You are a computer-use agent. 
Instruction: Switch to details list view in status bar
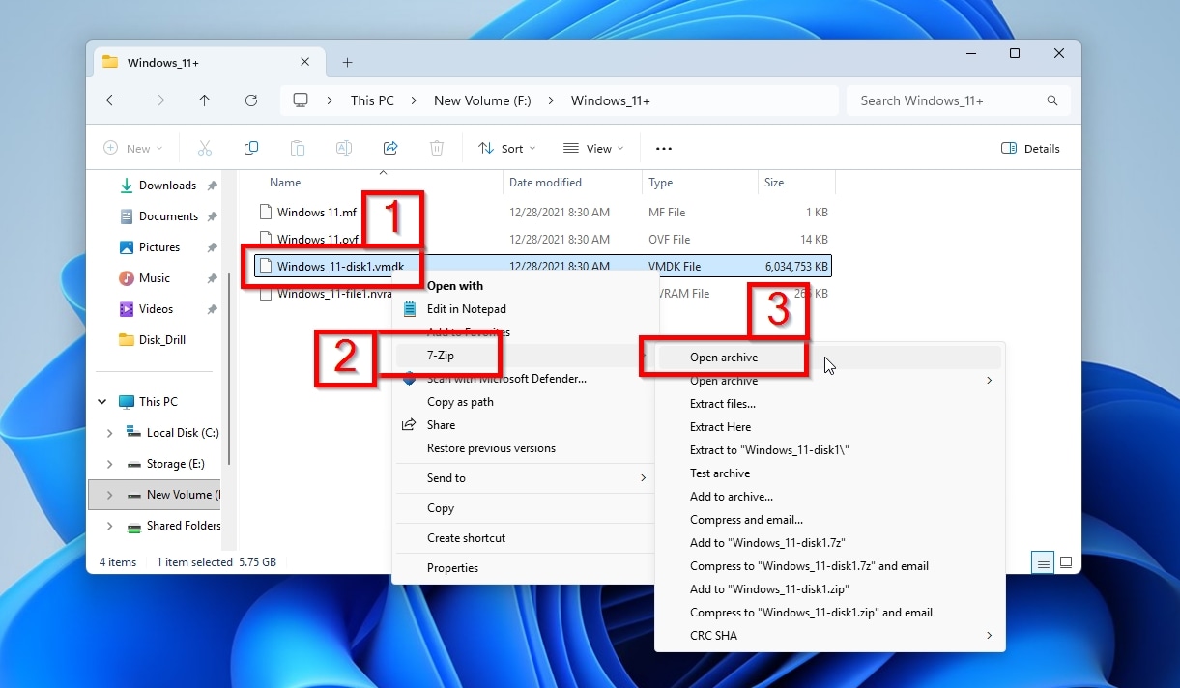coord(1043,561)
